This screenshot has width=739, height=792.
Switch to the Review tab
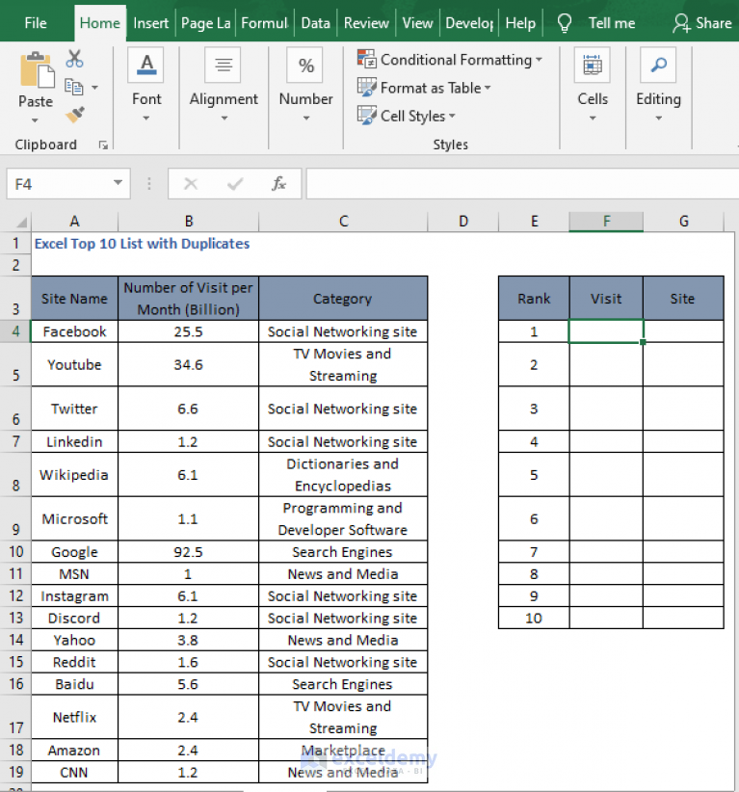[x=366, y=23]
